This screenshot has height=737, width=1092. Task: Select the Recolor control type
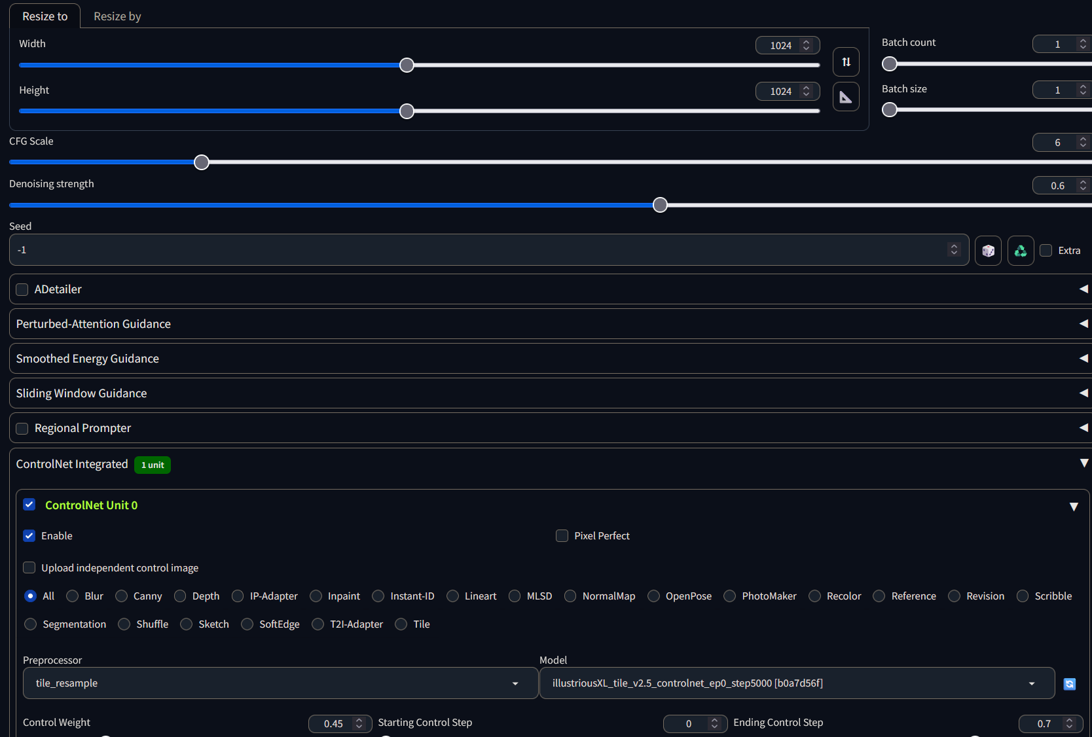pyautogui.click(x=814, y=596)
